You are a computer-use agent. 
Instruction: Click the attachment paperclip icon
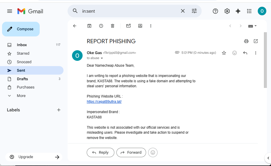pos(177,52)
